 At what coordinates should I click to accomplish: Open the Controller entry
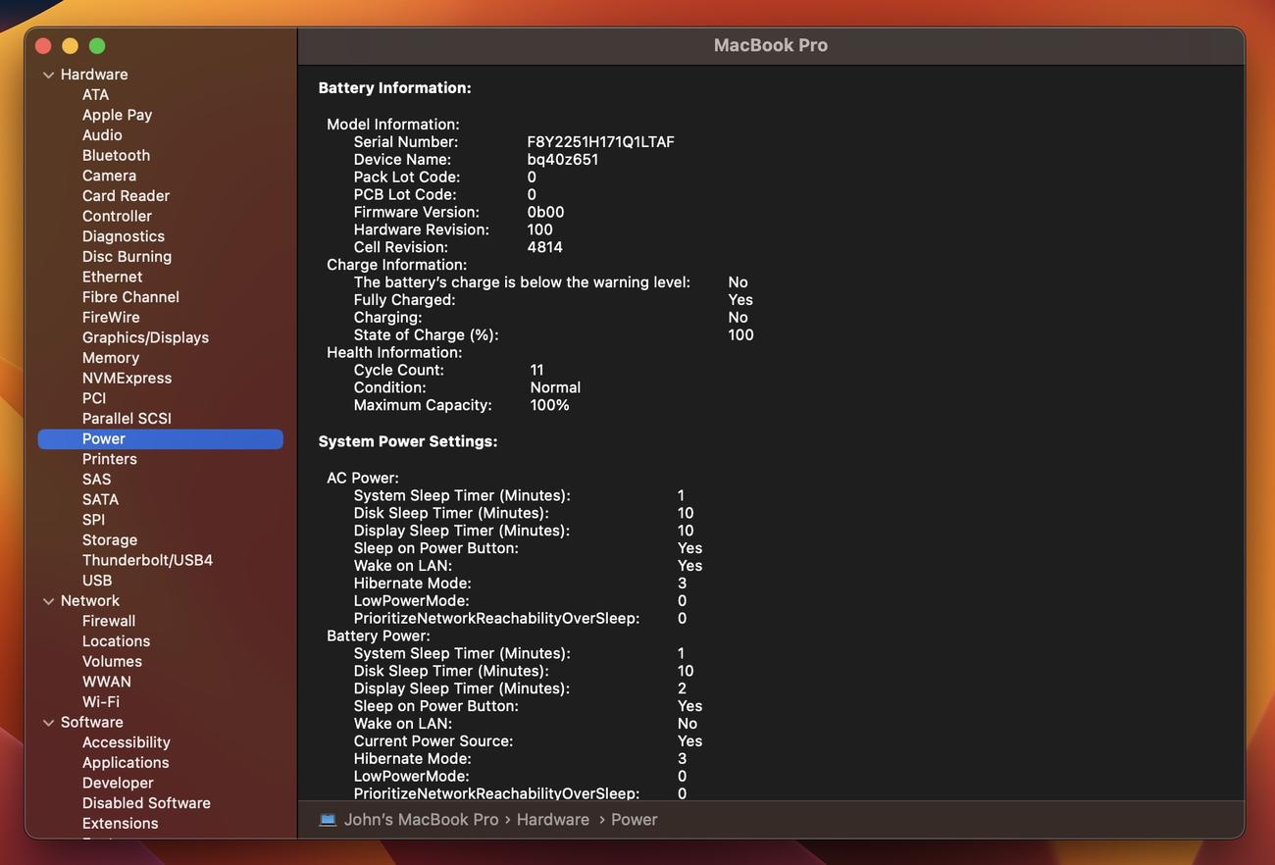point(117,217)
